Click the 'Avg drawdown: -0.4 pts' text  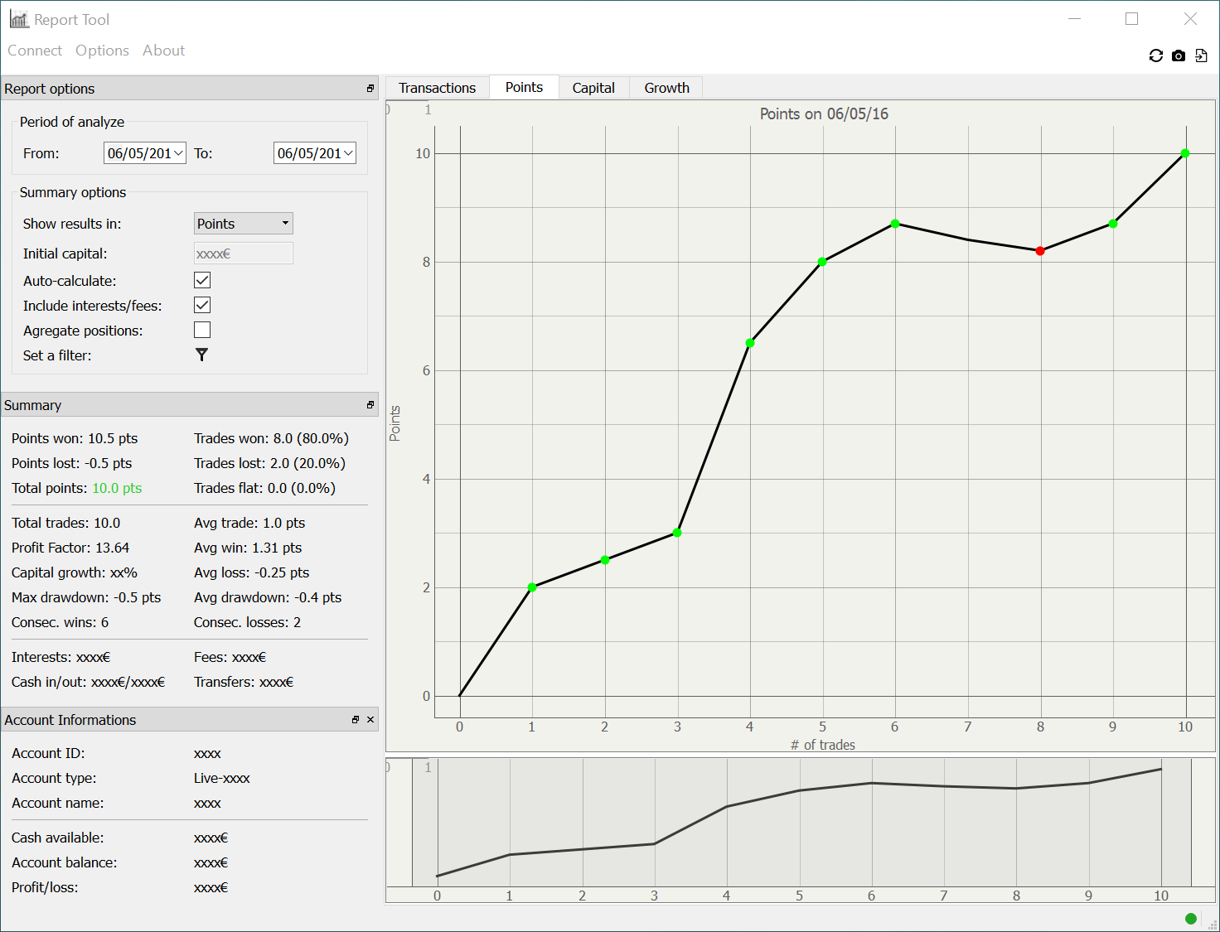pos(268,597)
